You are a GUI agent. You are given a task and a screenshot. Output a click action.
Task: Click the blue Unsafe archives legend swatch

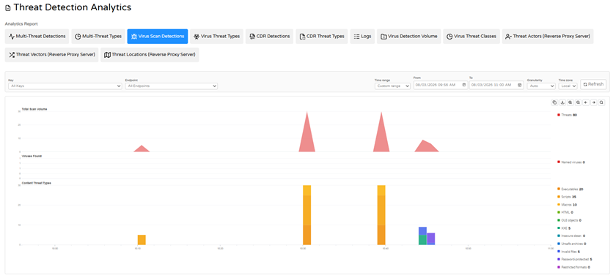coord(559,244)
